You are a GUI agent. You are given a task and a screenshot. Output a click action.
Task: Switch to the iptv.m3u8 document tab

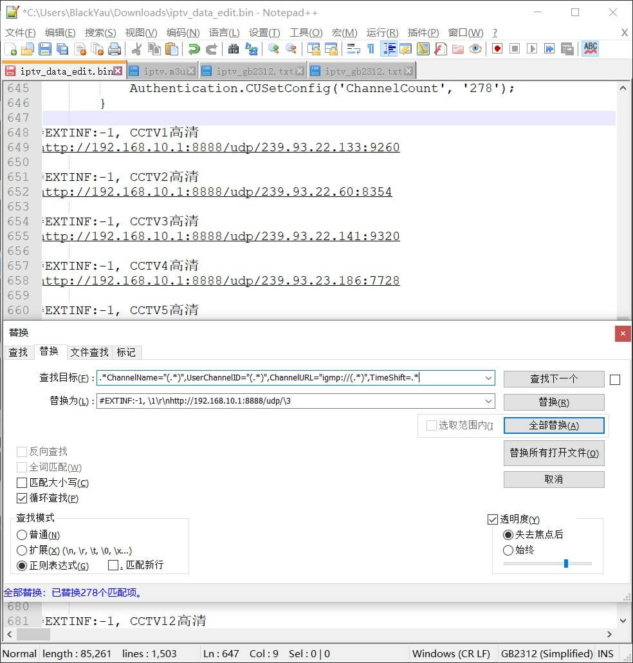tap(166, 70)
